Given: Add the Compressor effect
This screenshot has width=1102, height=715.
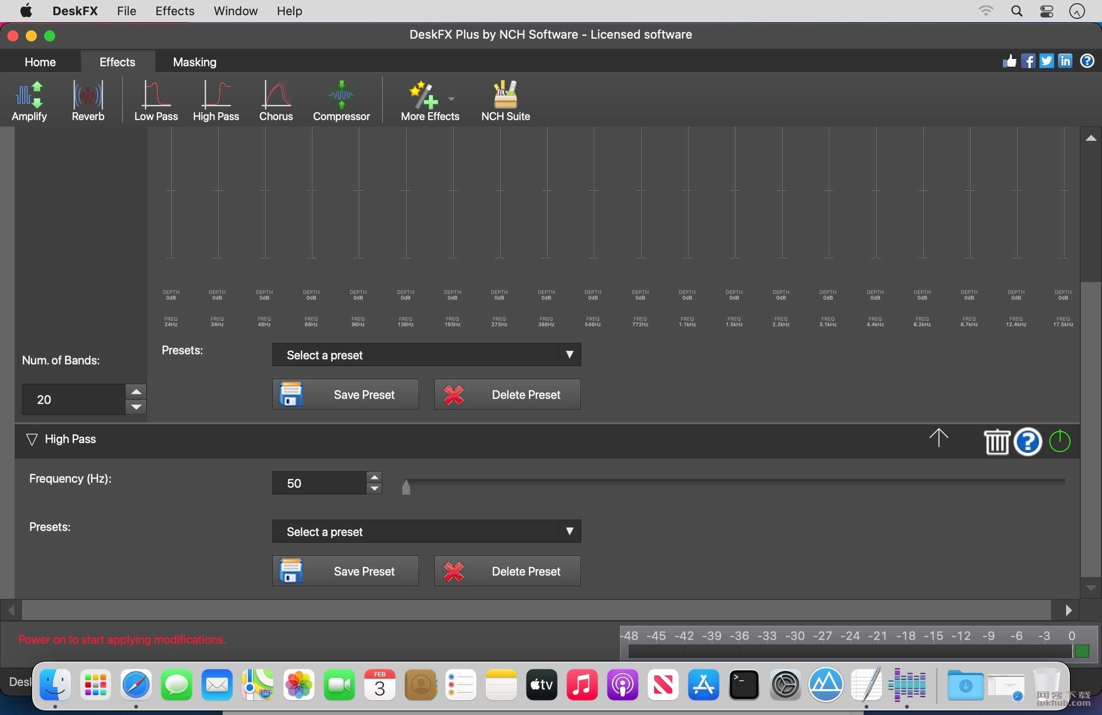Looking at the screenshot, I should (x=341, y=100).
